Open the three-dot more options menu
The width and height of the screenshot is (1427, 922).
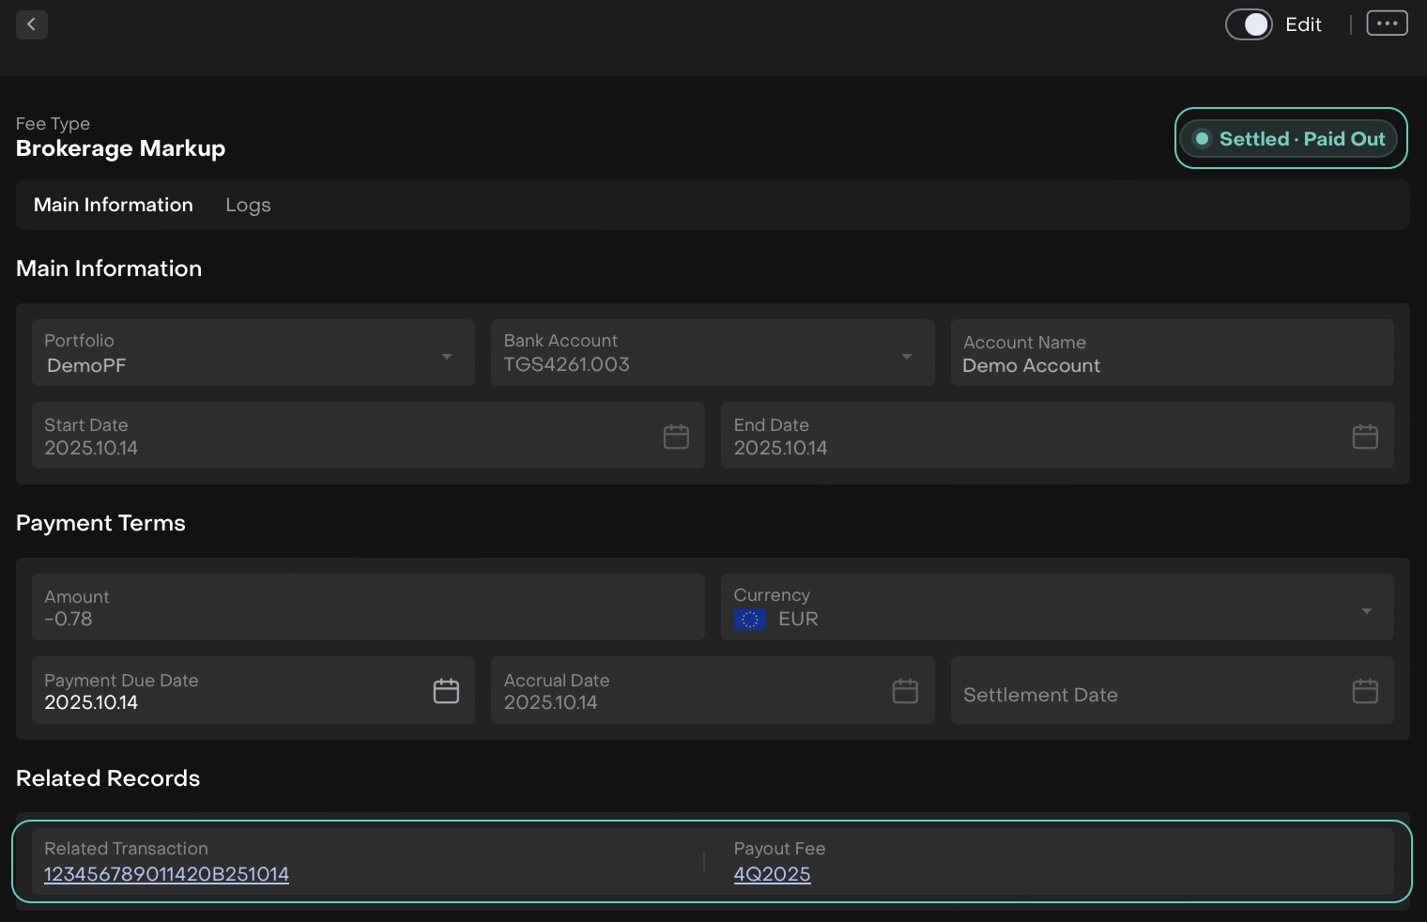[1387, 23]
